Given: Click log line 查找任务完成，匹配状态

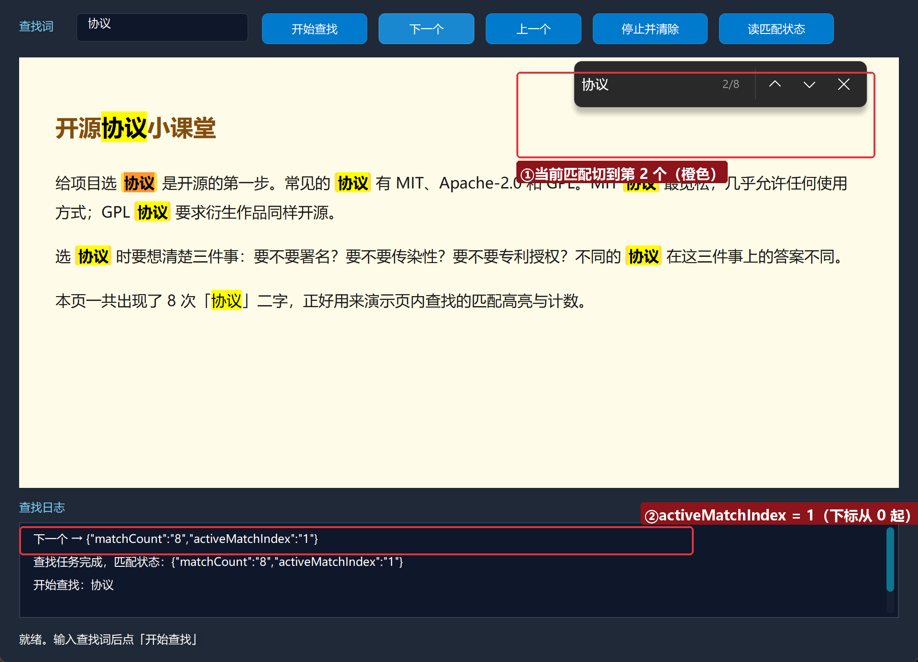Looking at the screenshot, I should (x=218, y=562).
